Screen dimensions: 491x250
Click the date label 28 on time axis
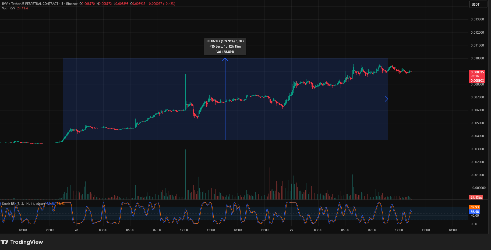(76, 230)
